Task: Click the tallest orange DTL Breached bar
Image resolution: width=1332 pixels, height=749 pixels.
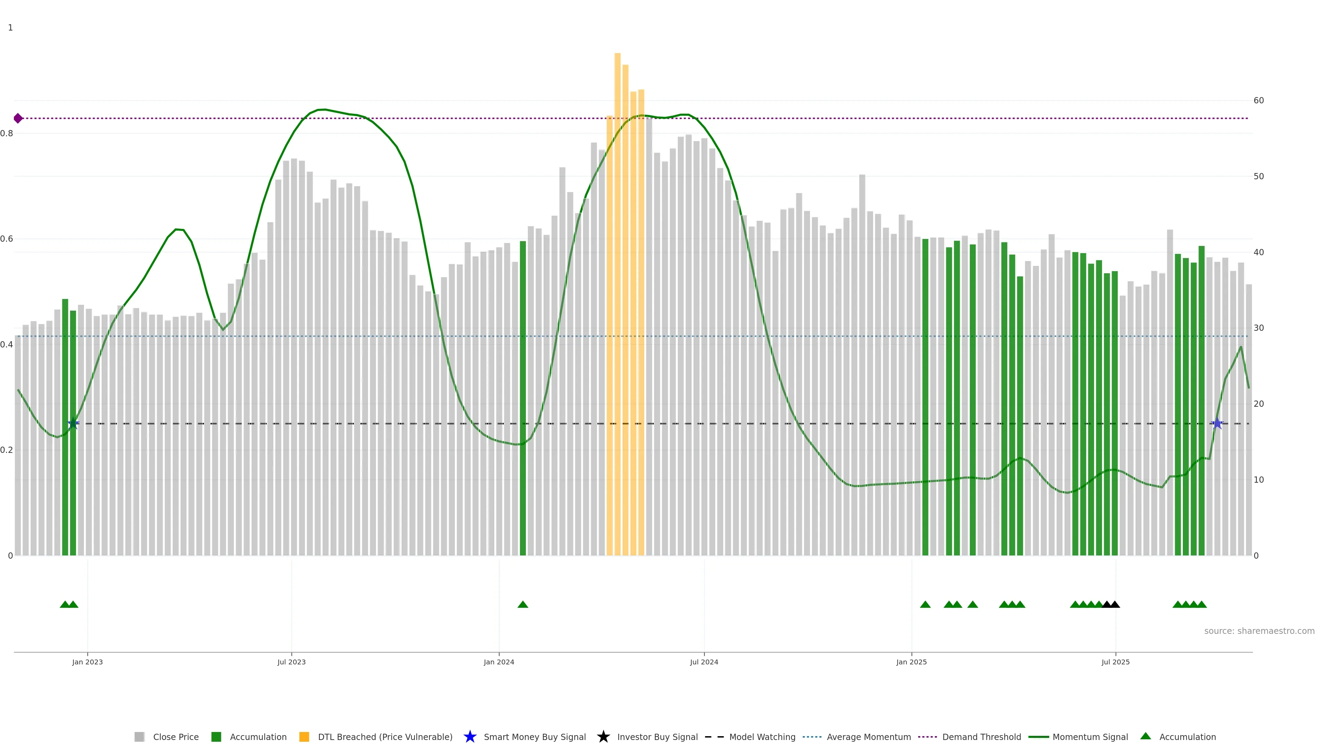Action: [617, 310]
